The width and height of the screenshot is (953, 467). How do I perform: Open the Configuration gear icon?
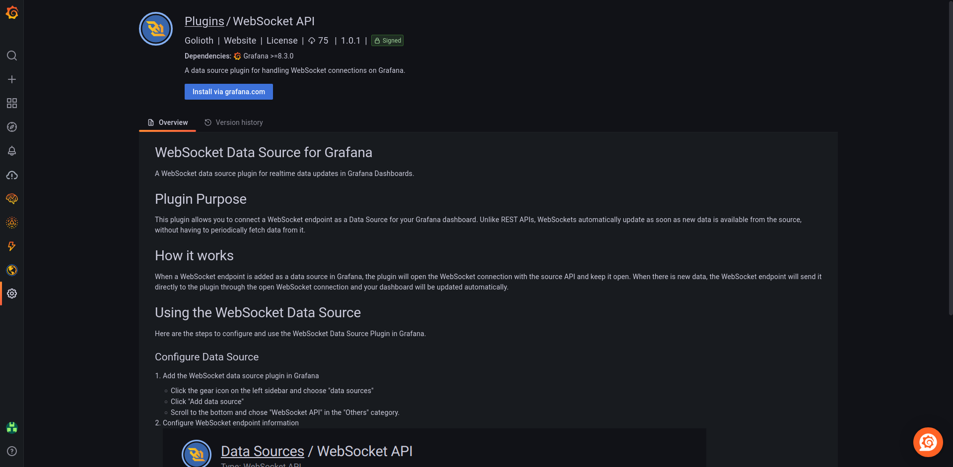tap(12, 293)
